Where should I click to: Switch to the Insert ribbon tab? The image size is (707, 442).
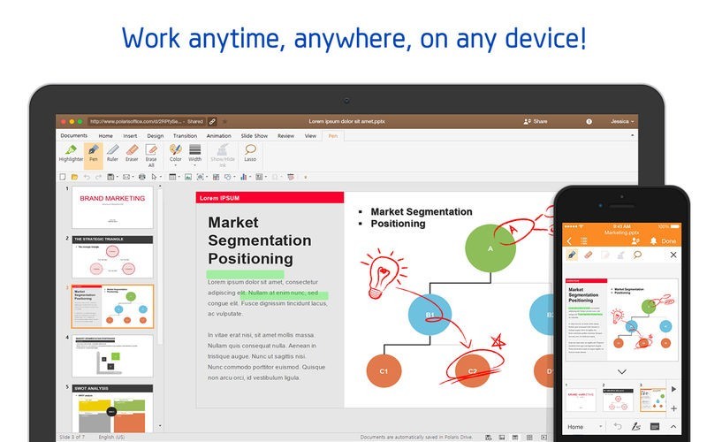(x=130, y=136)
